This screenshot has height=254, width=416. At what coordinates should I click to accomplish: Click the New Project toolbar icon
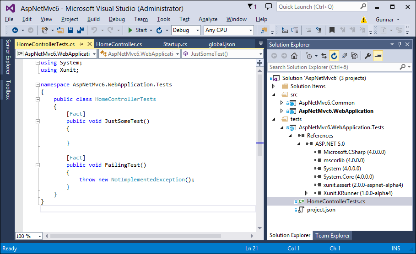(44, 30)
